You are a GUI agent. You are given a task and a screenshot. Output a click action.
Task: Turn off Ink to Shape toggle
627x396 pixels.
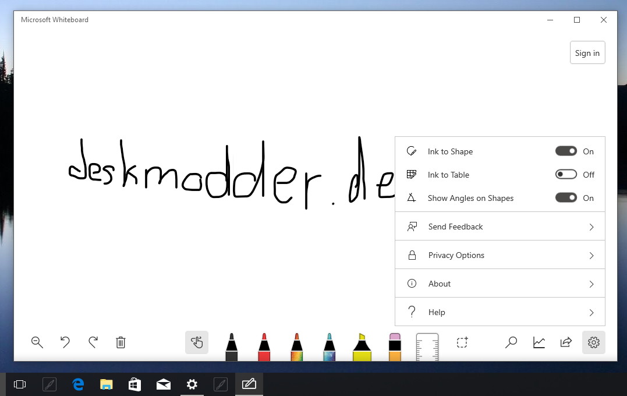pyautogui.click(x=566, y=151)
